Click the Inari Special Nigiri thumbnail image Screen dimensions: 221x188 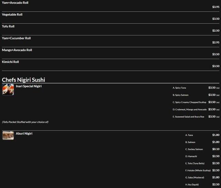coord(8,90)
